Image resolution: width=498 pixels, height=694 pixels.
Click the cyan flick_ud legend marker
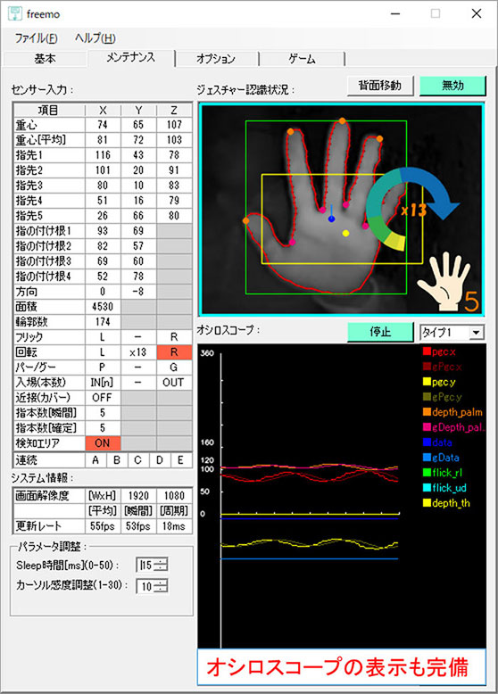[x=427, y=488]
